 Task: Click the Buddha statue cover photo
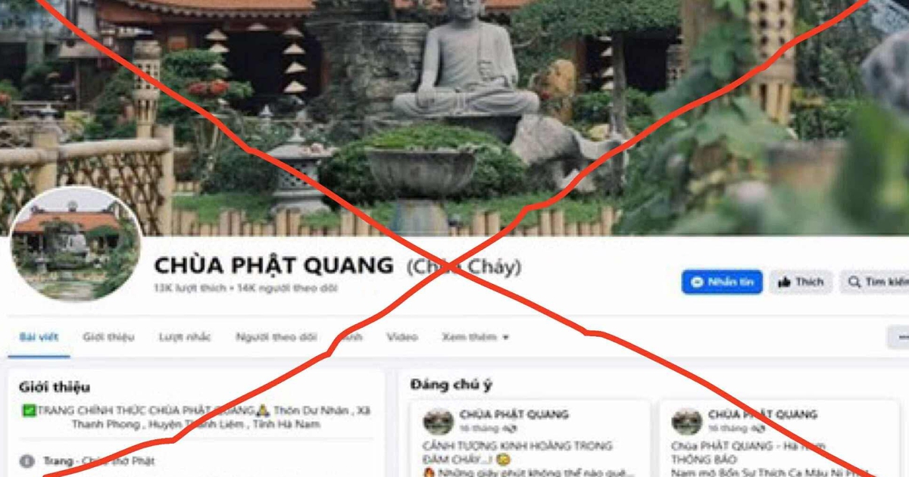coord(454,114)
